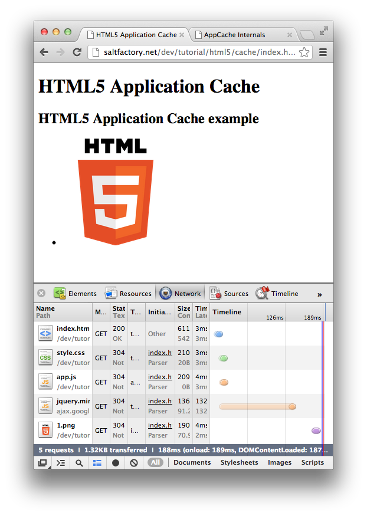The width and height of the screenshot is (367, 516).
Task: Filter requests by Scripts
Action: pyautogui.click(x=313, y=462)
